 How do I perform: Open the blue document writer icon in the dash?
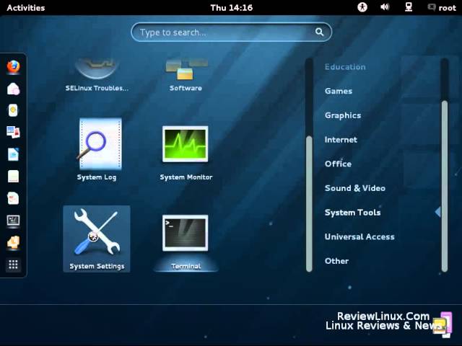13,154
